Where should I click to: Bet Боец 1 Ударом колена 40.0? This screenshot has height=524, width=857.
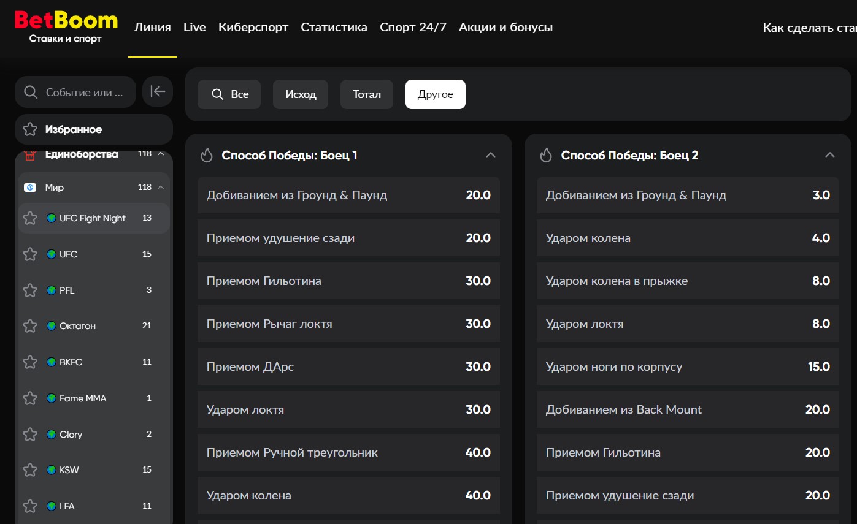tap(348, 495)
